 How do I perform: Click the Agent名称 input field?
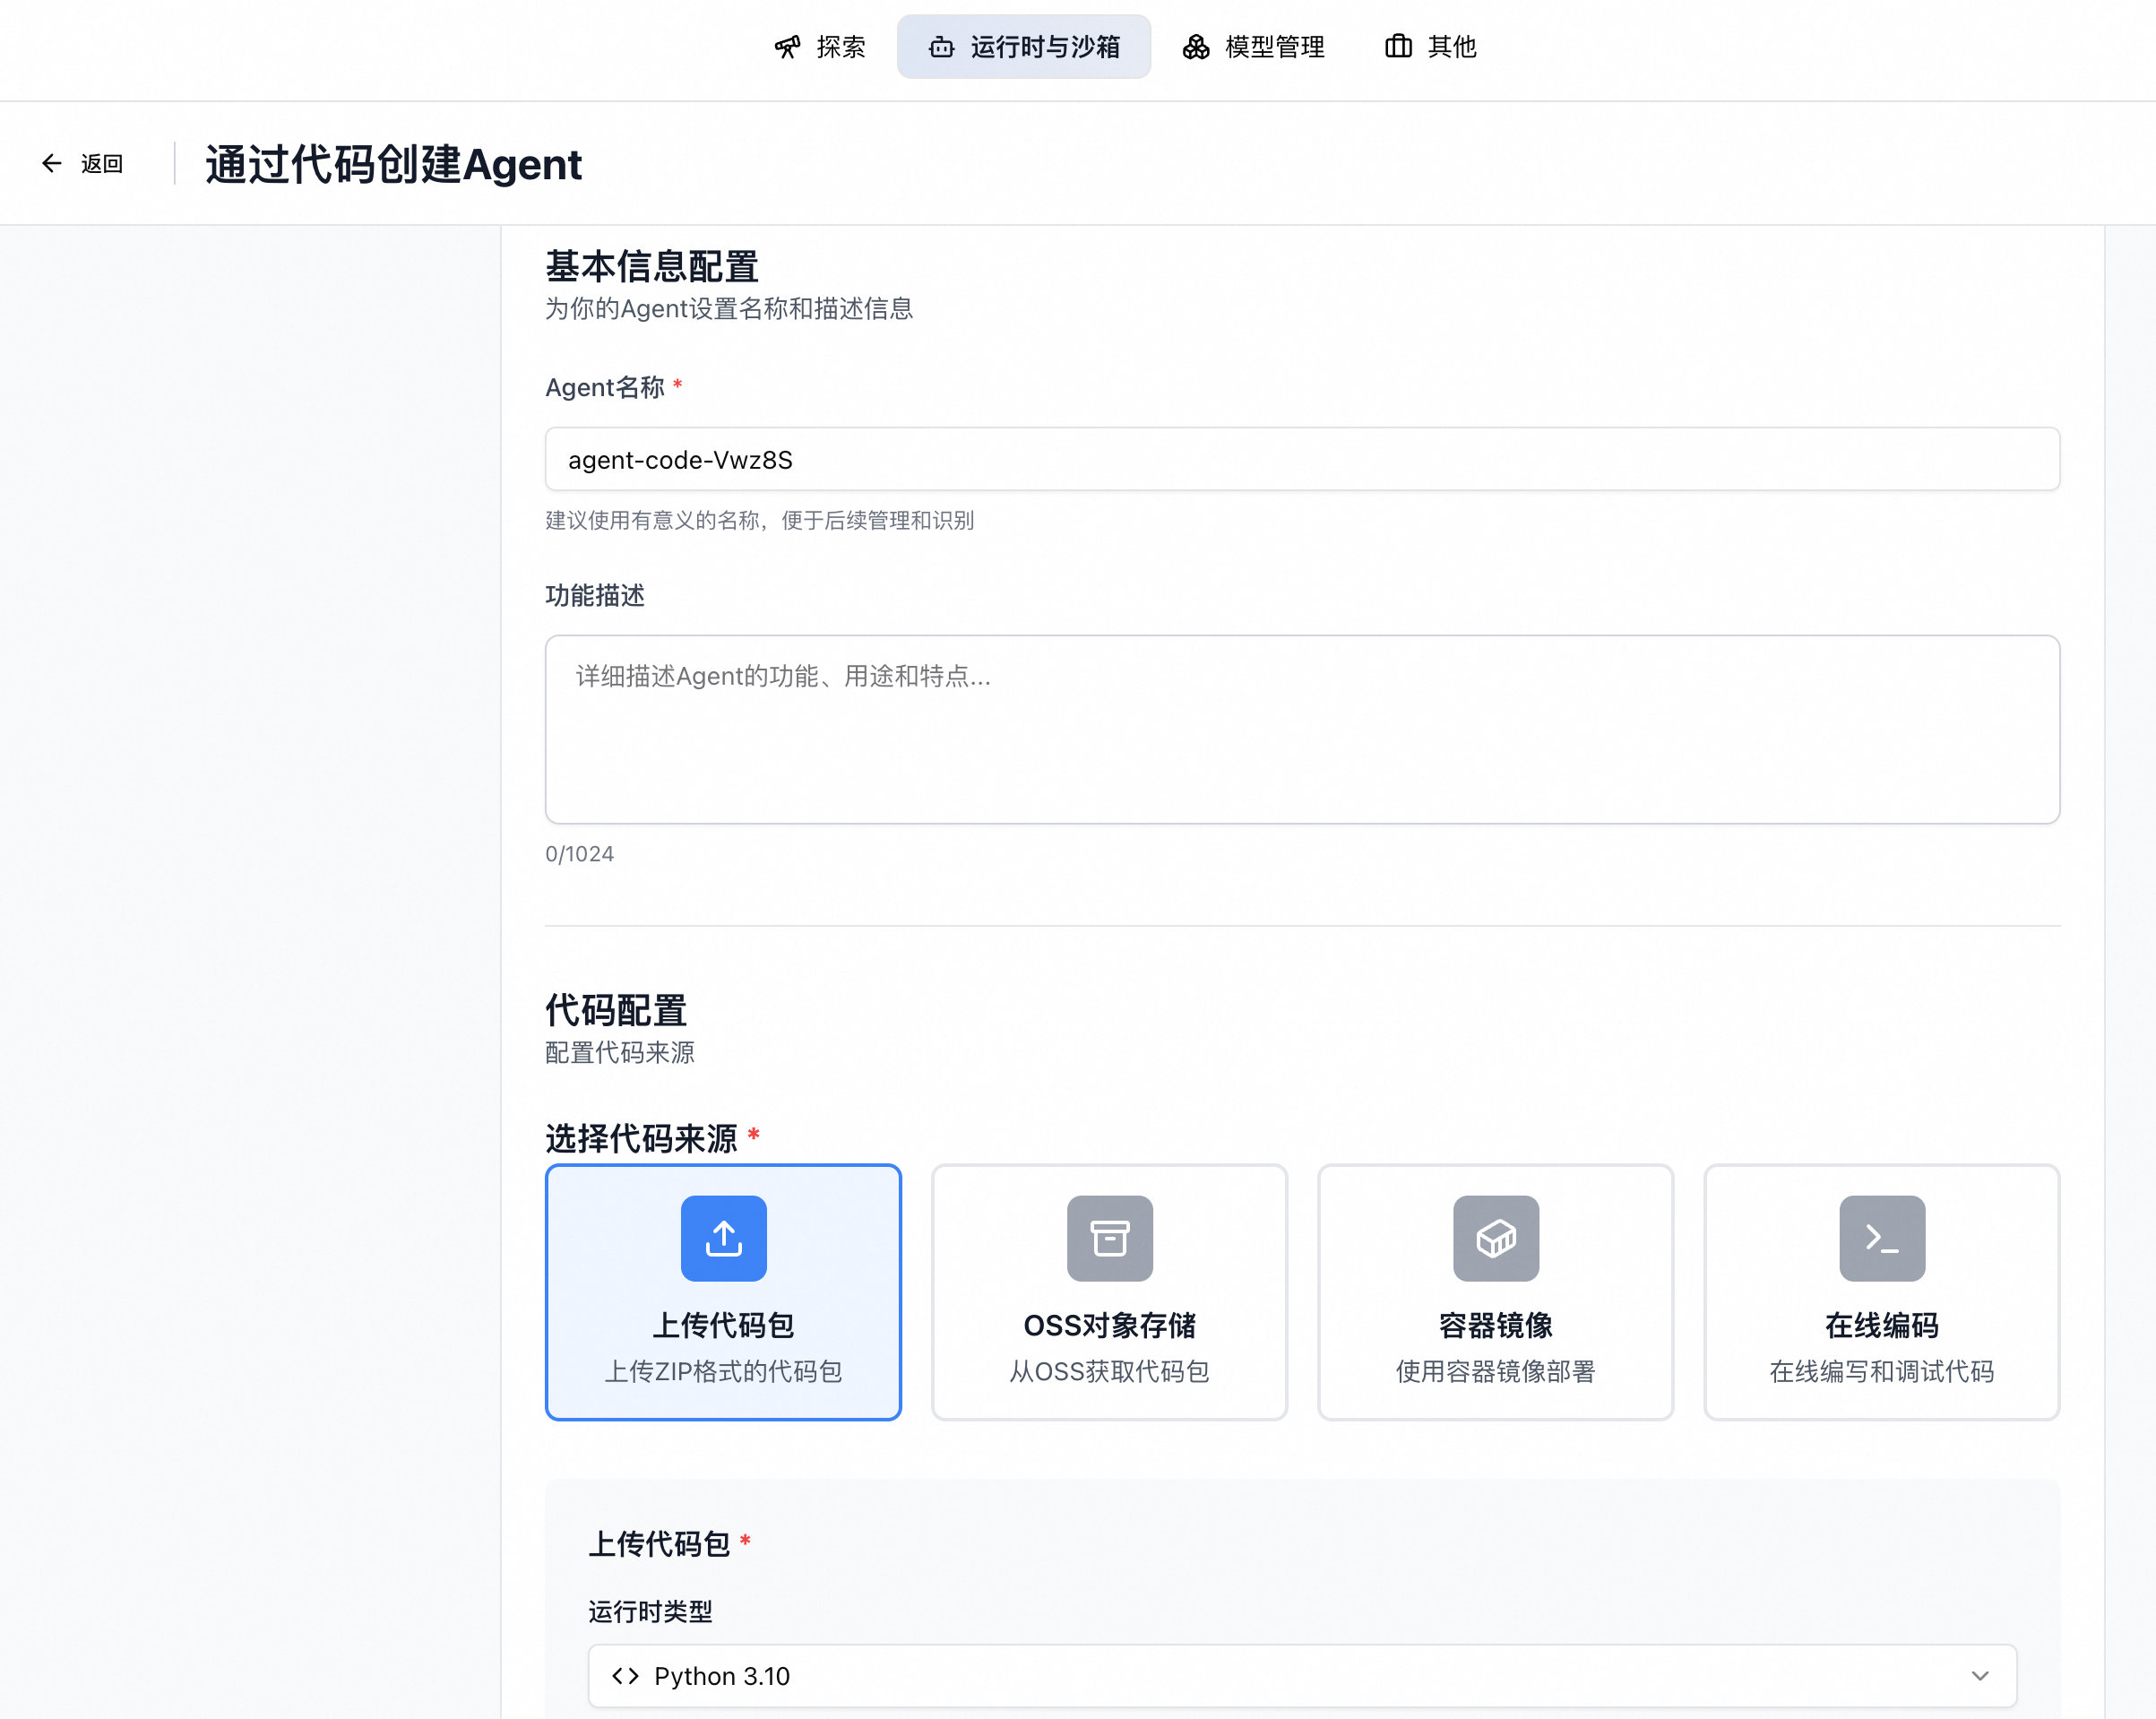point(1301,459)
